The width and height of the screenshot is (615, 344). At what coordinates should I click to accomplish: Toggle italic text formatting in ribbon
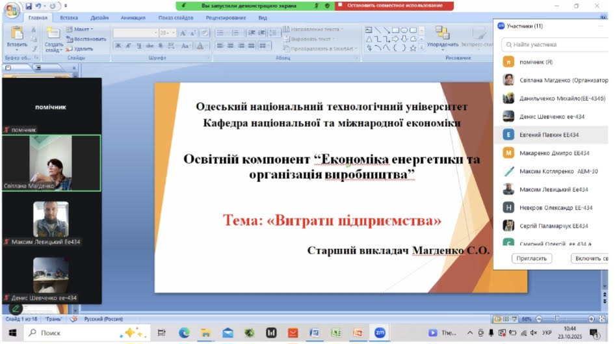click(x=129, y=46)
